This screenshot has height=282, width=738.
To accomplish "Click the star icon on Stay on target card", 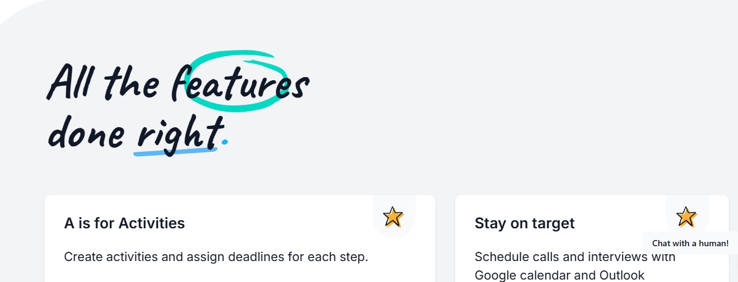I will coord(686,217).
